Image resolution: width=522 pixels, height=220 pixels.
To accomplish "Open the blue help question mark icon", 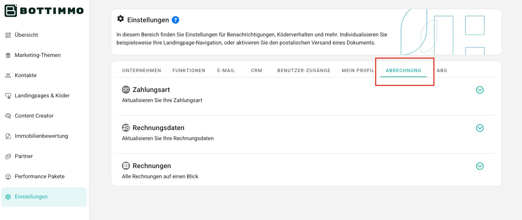I will click(175, 20).
